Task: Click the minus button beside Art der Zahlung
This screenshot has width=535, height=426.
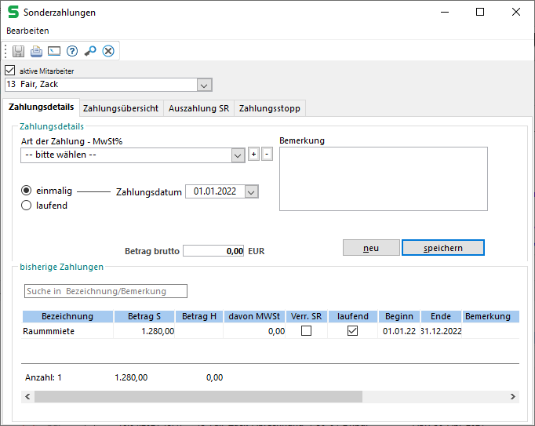Action: 267,155
